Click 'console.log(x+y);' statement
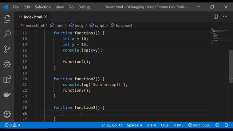 [82, 50]
